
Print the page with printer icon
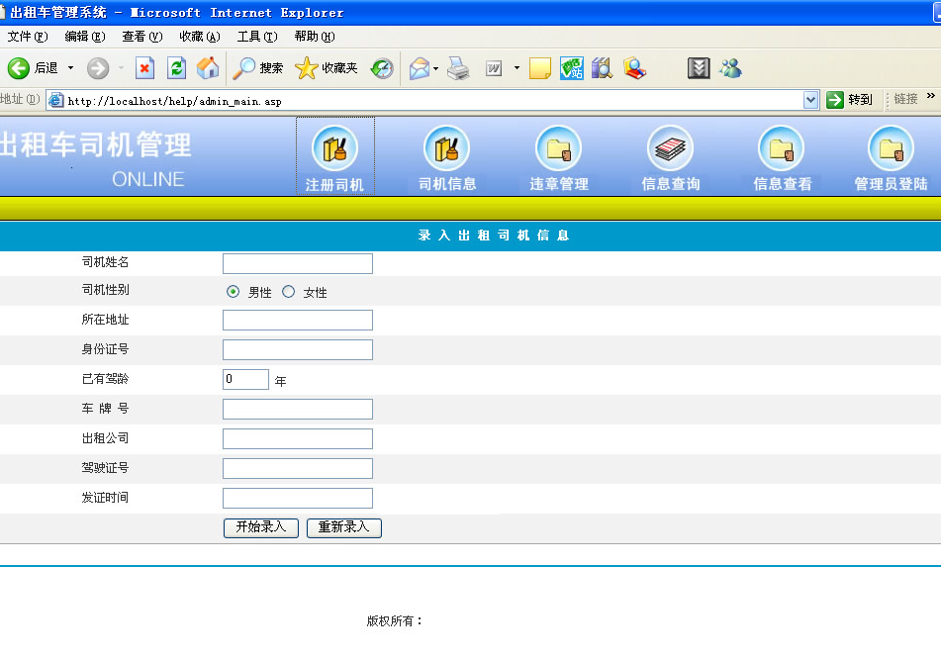[458, 68]
